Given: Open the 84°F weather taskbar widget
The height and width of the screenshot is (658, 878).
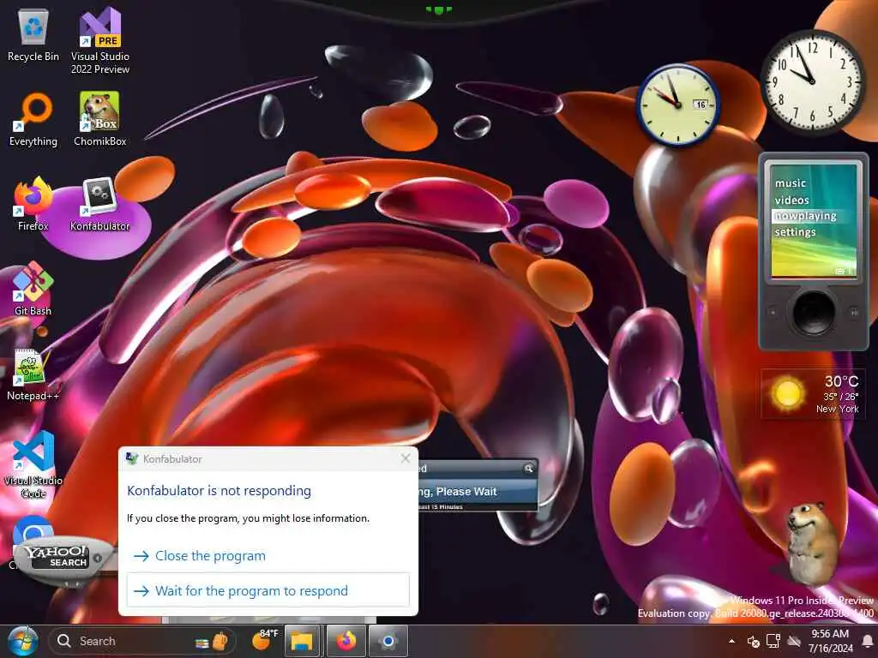Looking at the screenshot, I should pos(266,640).
